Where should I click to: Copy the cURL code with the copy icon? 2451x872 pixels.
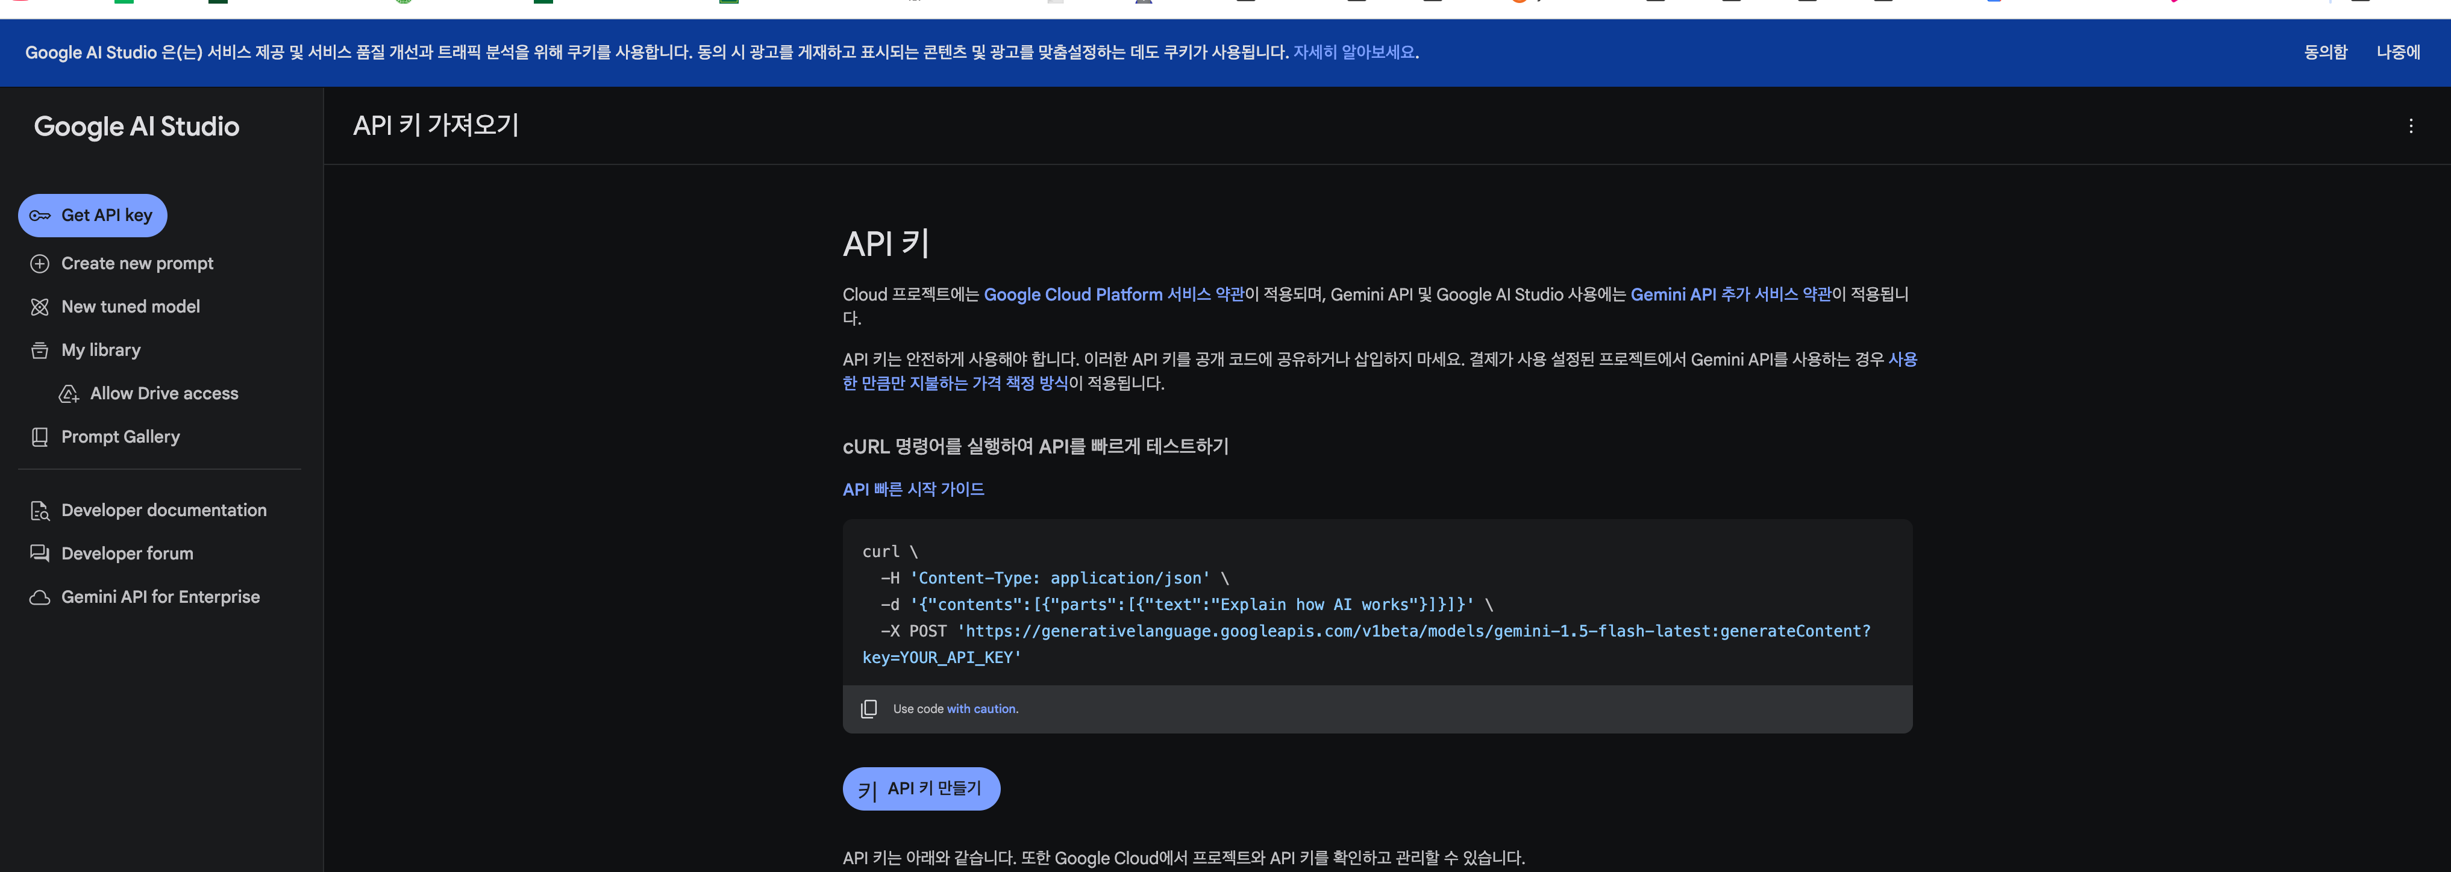pyautogui.click(x=868, y=709)
